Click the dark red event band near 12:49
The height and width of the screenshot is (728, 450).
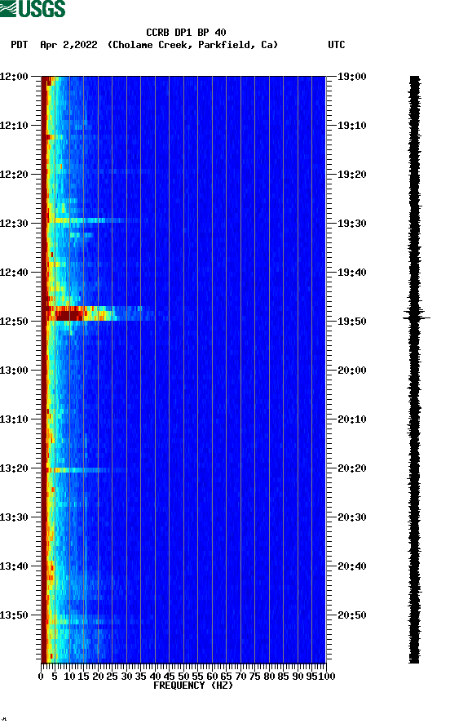tap(69, 314)
